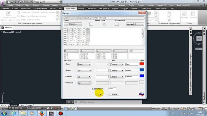Close the Импорт dialog
The height and width of the screenshot is (116, 207).
pyautogui.click(x=142, y=13)
